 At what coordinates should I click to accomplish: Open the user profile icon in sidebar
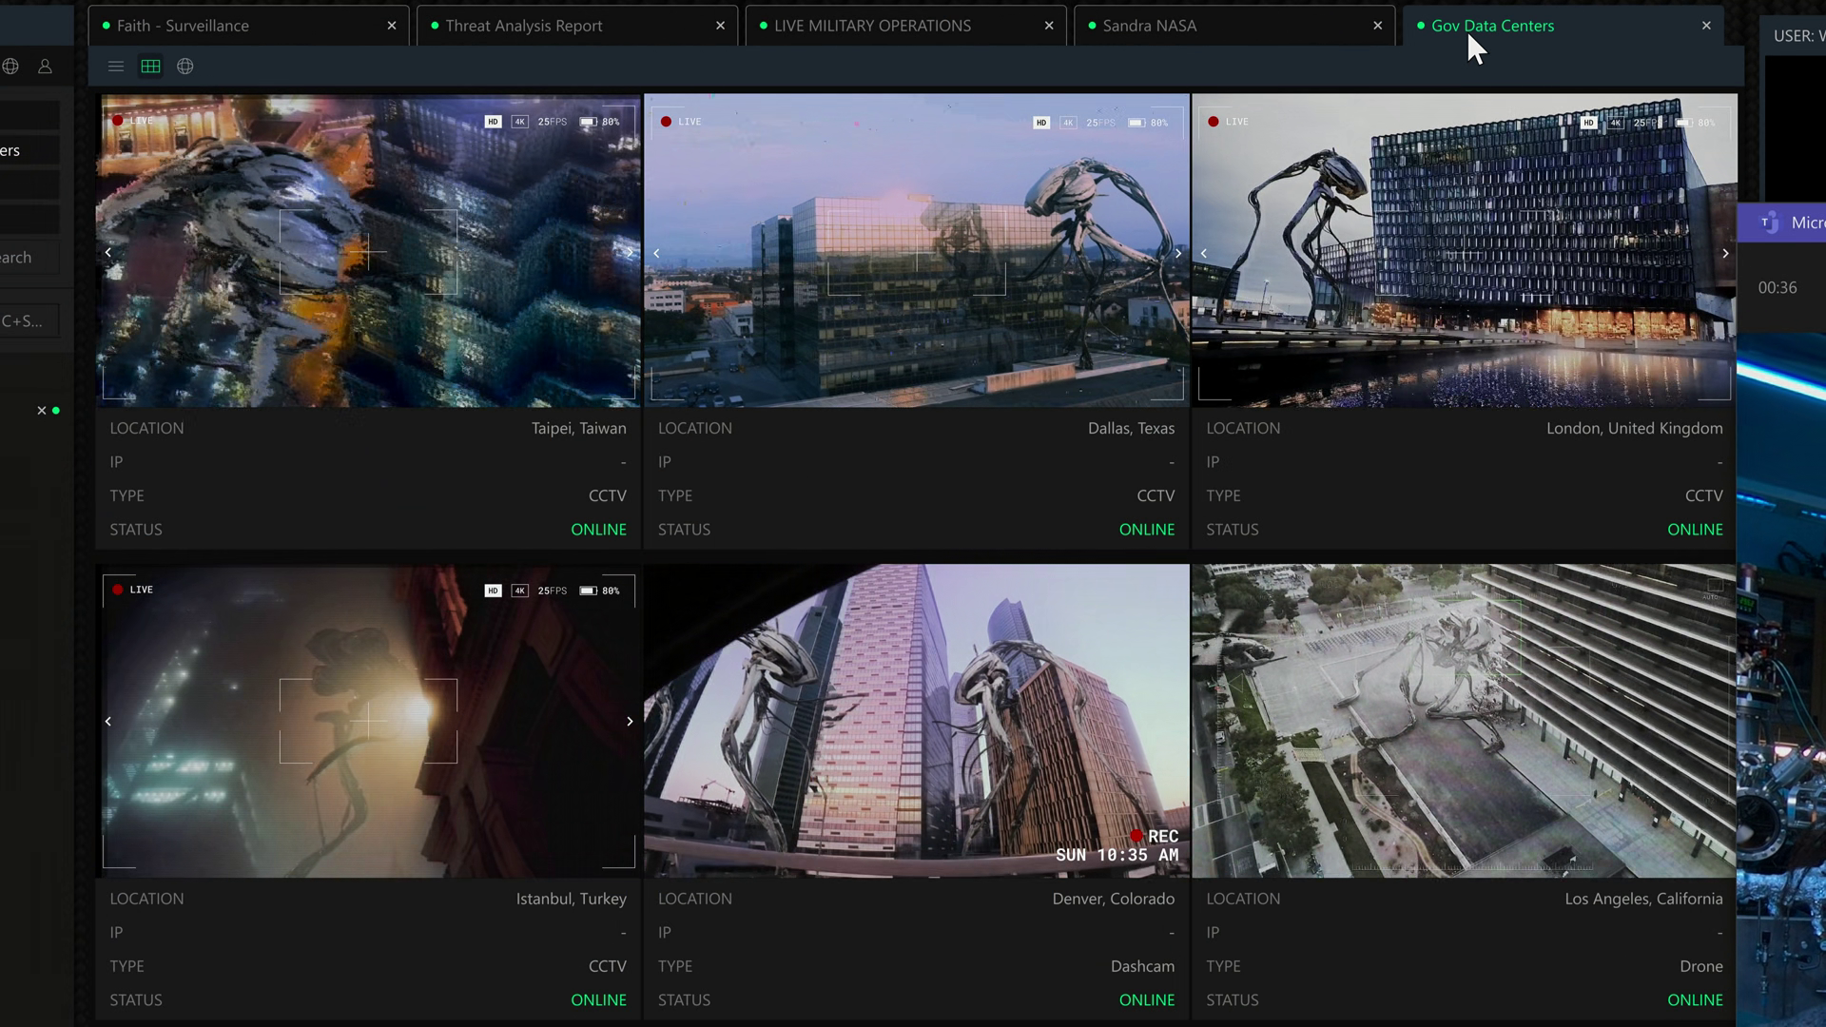pyautogui.click(x=45, y=67)
